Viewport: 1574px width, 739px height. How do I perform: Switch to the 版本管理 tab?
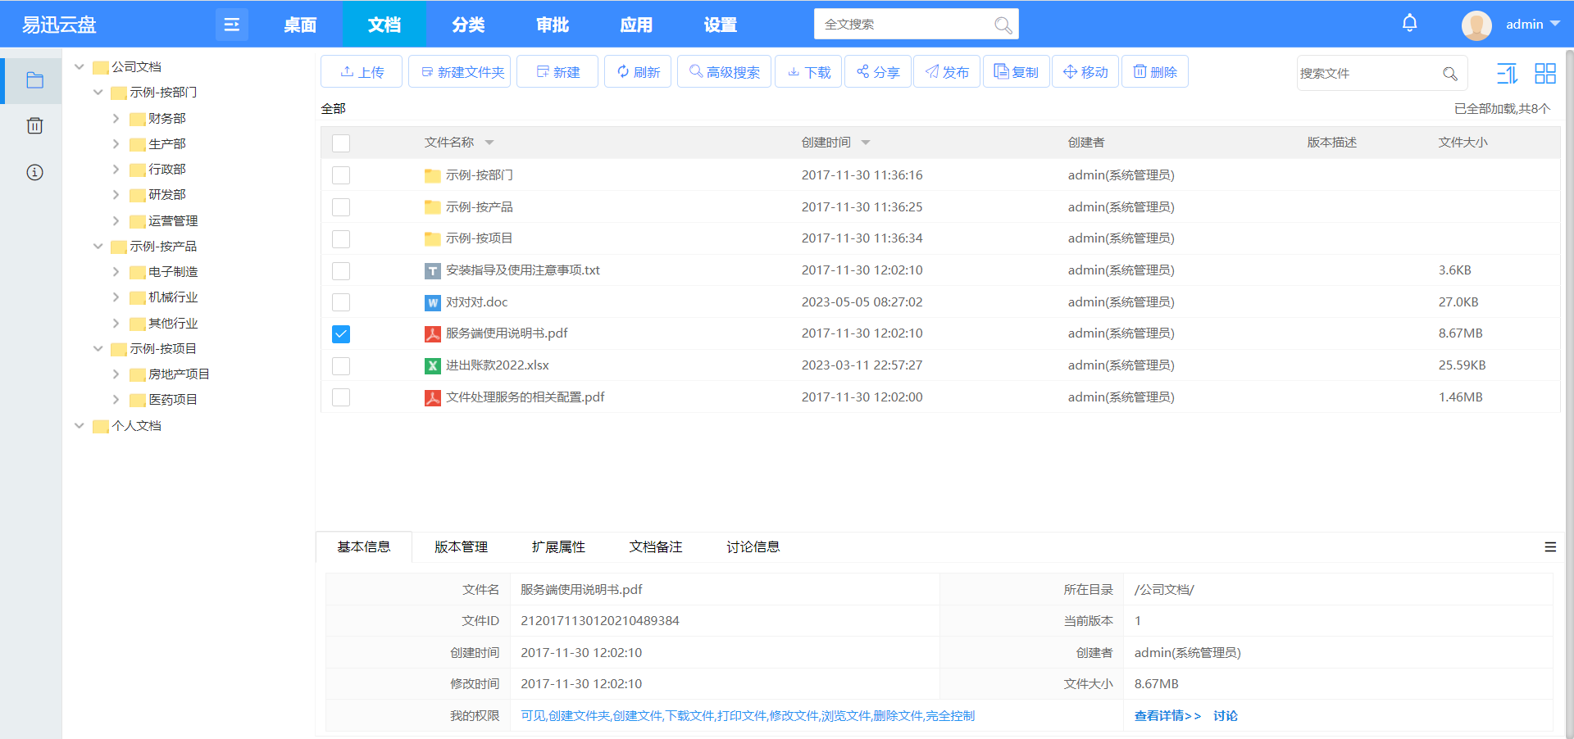click(461, 547)
